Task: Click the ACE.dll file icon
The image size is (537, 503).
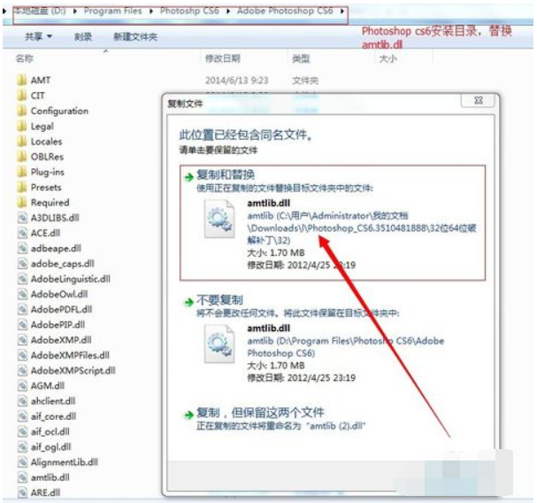Action: (x=23, y=233)
